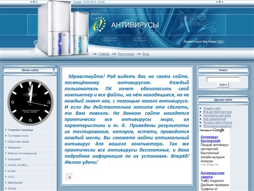This screenshot has width=254, height=191.
Task: Open AntiVir (AVIRA) menu item
Action: 18,165
